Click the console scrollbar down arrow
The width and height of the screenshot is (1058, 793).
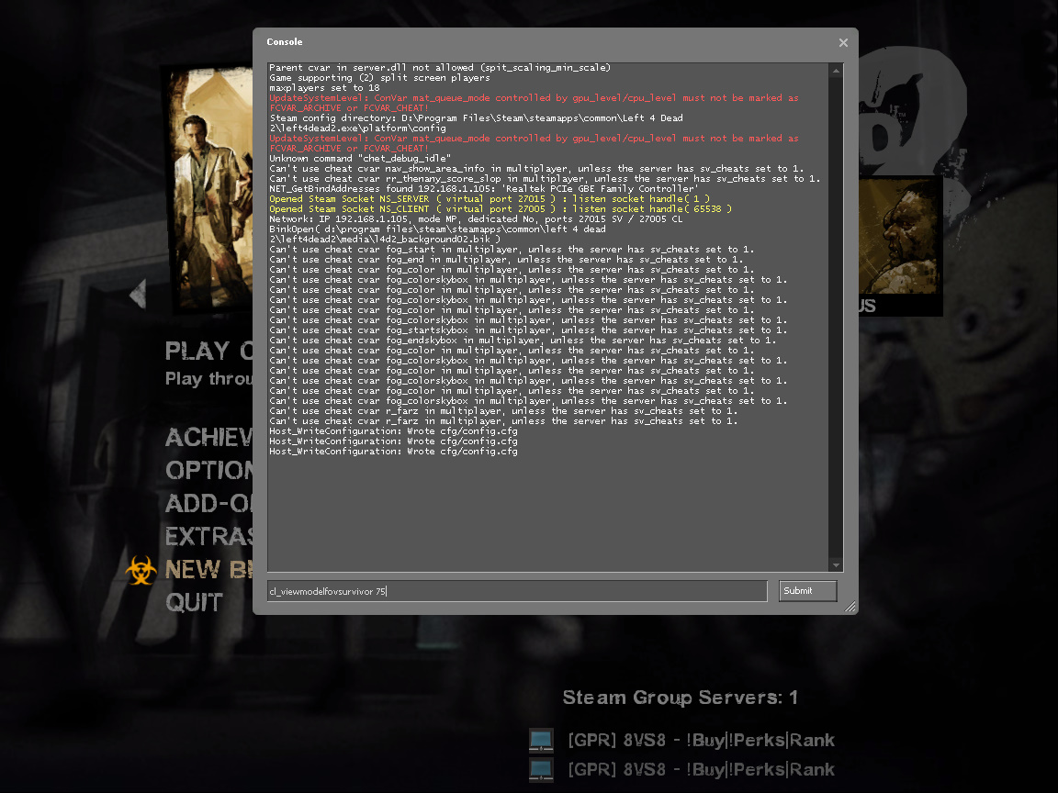click(x=836, y=565)
